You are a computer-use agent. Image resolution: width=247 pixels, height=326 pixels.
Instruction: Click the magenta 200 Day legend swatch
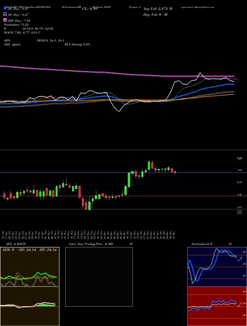pos(5,20)
